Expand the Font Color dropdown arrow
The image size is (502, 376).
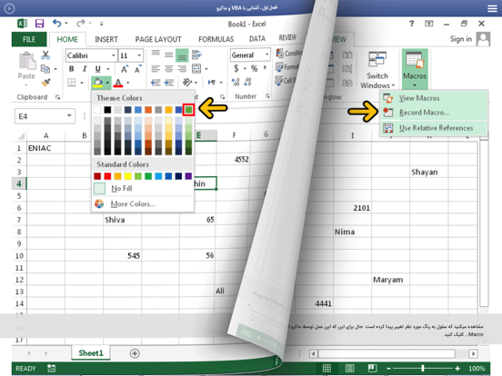click(127, 83)
